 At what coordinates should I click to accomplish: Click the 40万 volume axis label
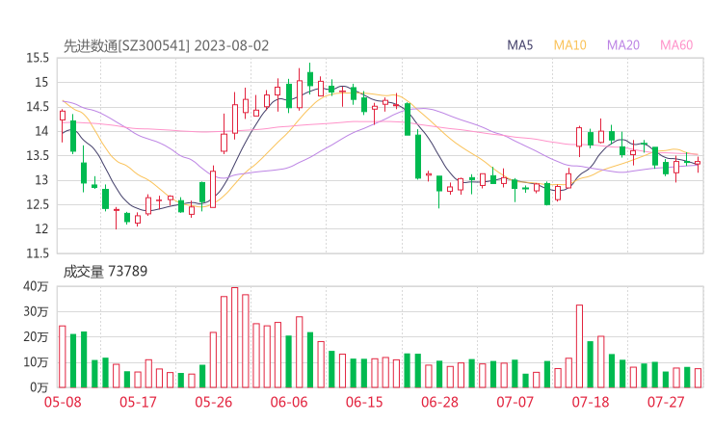[x=36, y=286]
